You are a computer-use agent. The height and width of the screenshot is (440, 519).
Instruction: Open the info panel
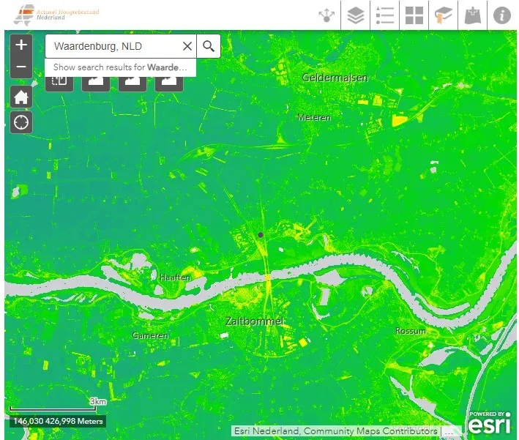[x=502, y=15]
